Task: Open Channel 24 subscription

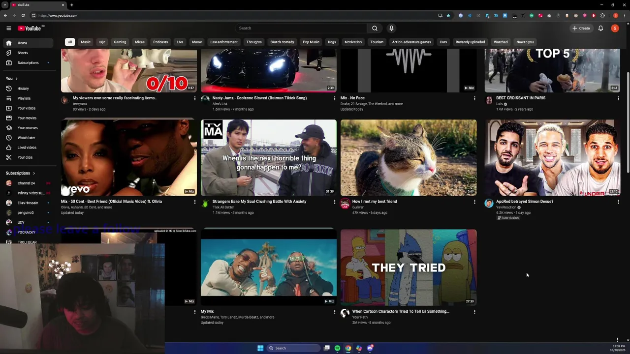Action: coord(28,183)
